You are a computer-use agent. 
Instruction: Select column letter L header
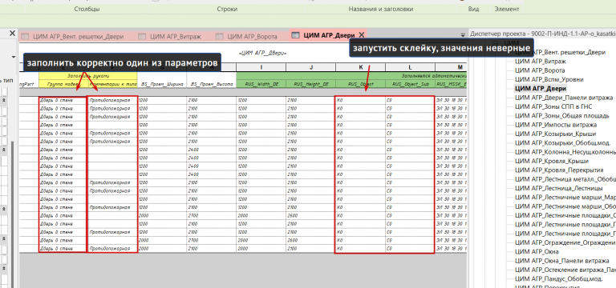(410, 67)
